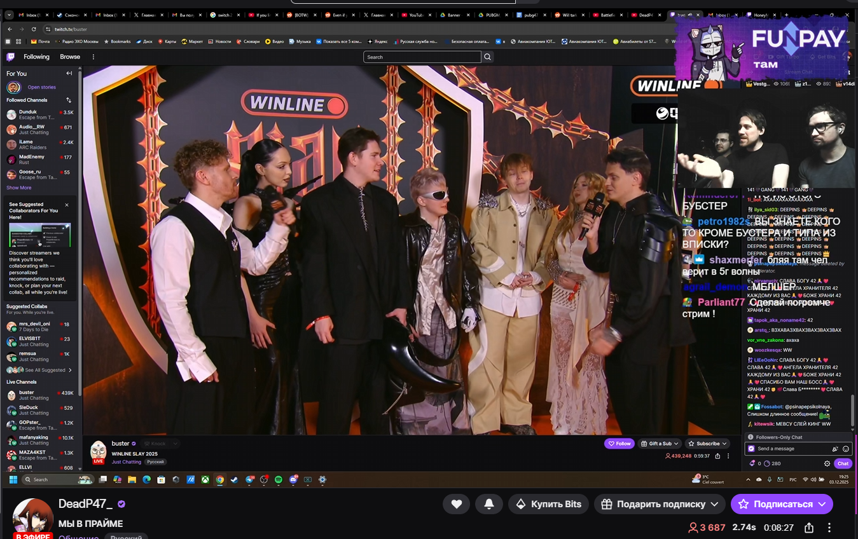858x539 pixels.
Task: Click the buster channel avatar below video
Action: (98, 451)
